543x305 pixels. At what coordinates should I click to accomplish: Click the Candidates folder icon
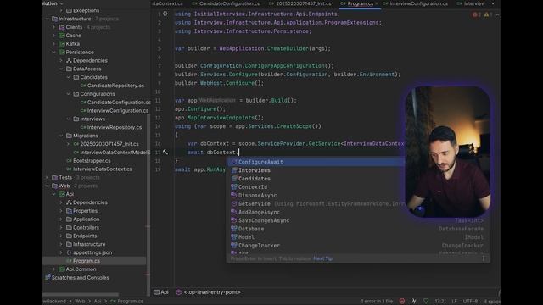tap(76, 77)
